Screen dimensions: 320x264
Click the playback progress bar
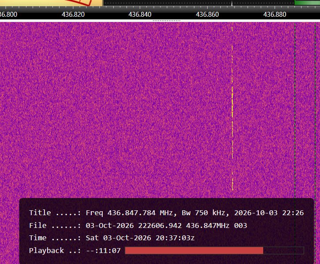(x=214, y=250)
